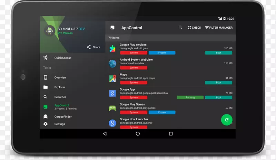Click the System tag on Android System WebView
Viewport: 276px width, 160px height.
[134, 68]
